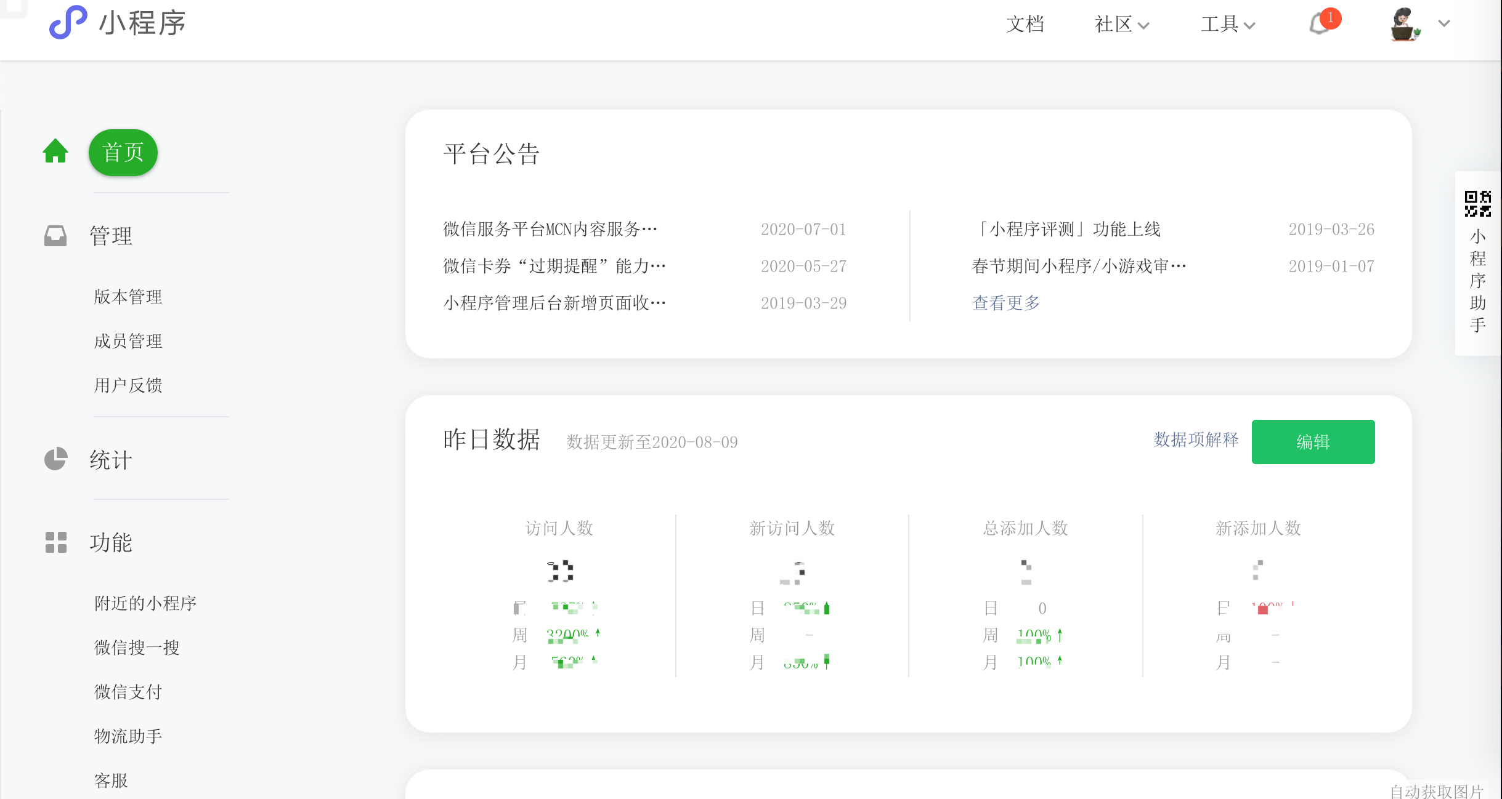
Task: Click the 查看更多 link
Action: click(x=1006, y=303)
